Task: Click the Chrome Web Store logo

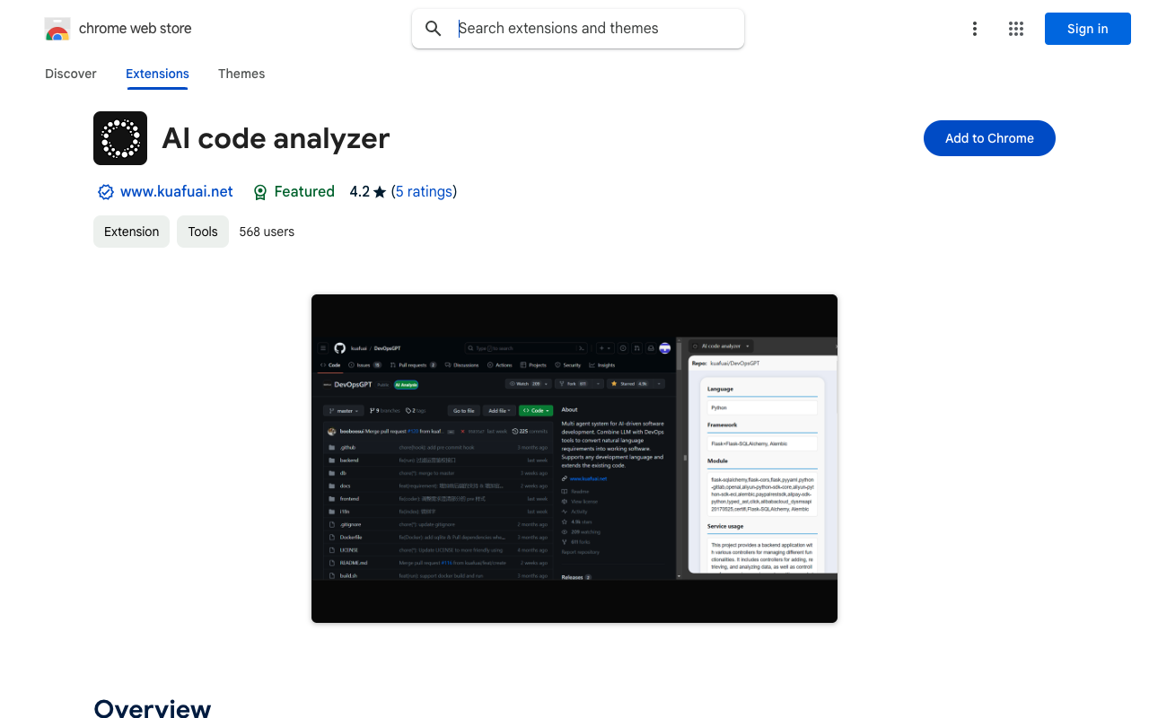Action: [x=57, y=29]
